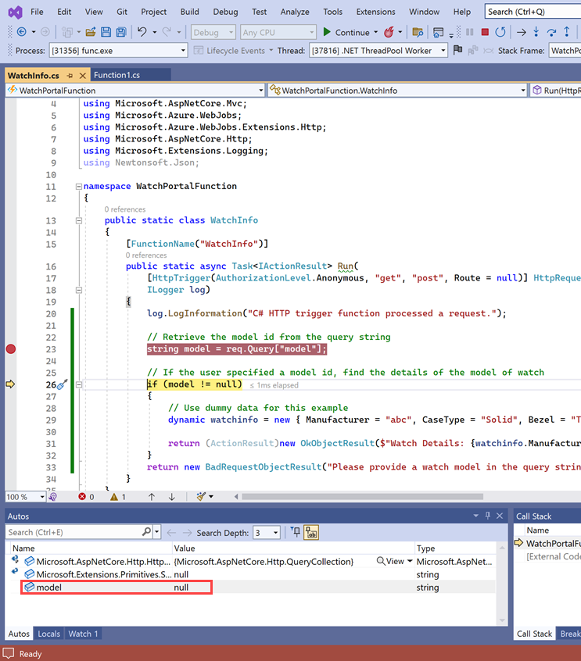Pin the WatchInfo.cs tab
This screenshot has width=581, height=661.
(x=70, y=76)
